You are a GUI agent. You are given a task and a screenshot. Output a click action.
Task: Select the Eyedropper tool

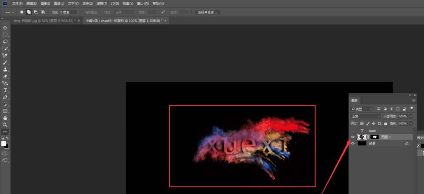pyautogui.click(x=5, y=55)
